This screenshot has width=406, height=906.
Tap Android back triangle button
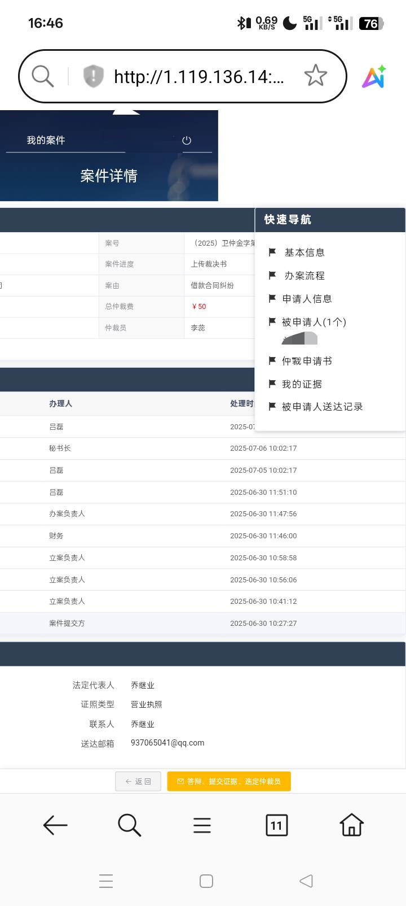(306, 881)
